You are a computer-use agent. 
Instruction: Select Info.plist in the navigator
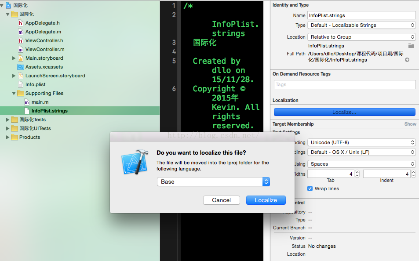pos(35,84)
